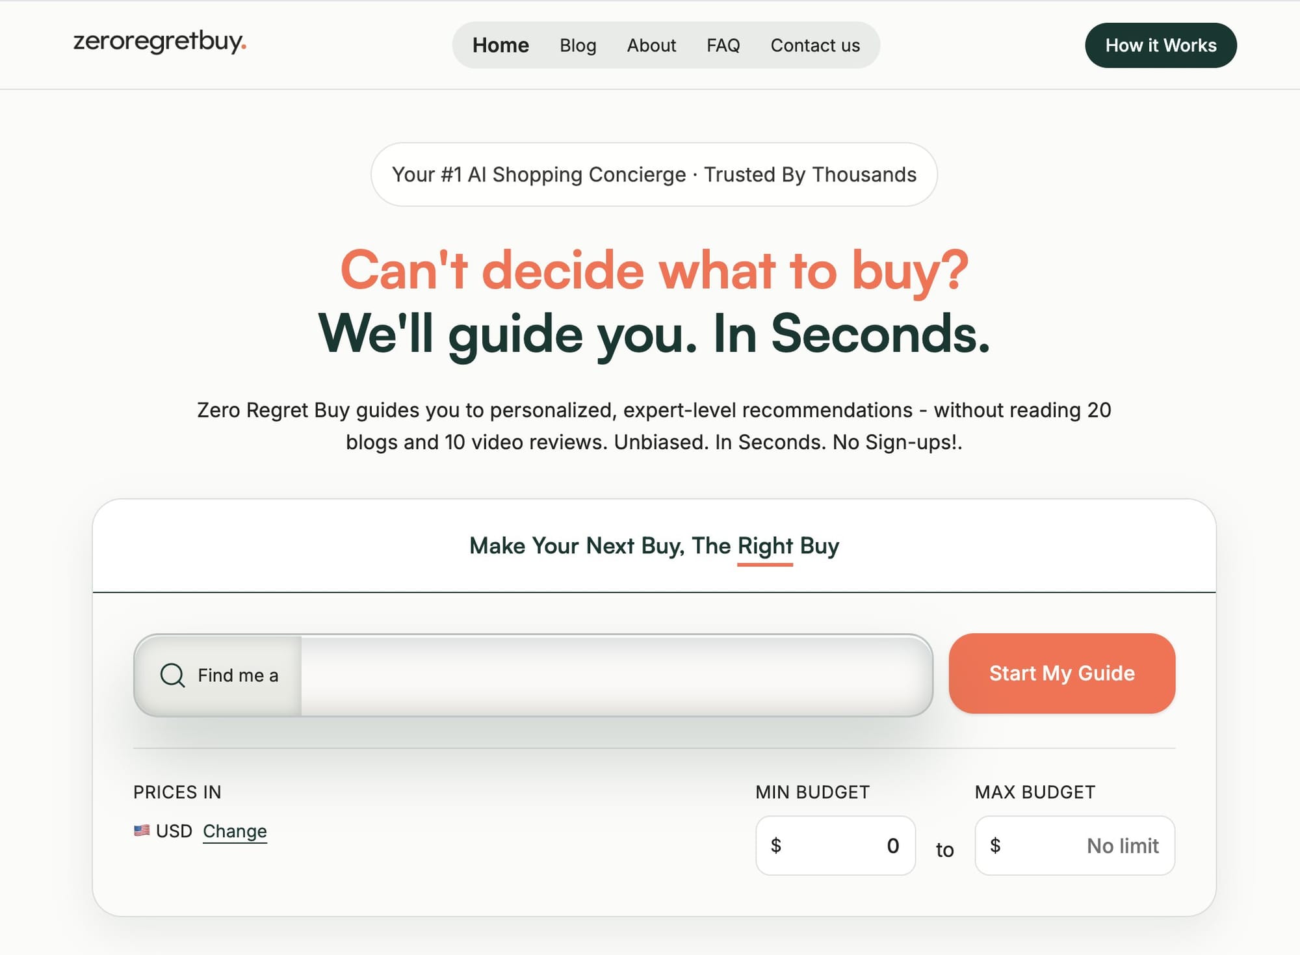Open the About page
Viewport: 1300px width, 955px height.
tap(651, 45)
